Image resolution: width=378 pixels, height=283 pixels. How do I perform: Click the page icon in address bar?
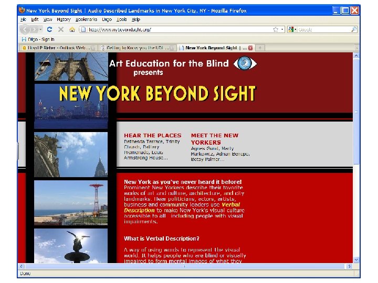point(83,29)
